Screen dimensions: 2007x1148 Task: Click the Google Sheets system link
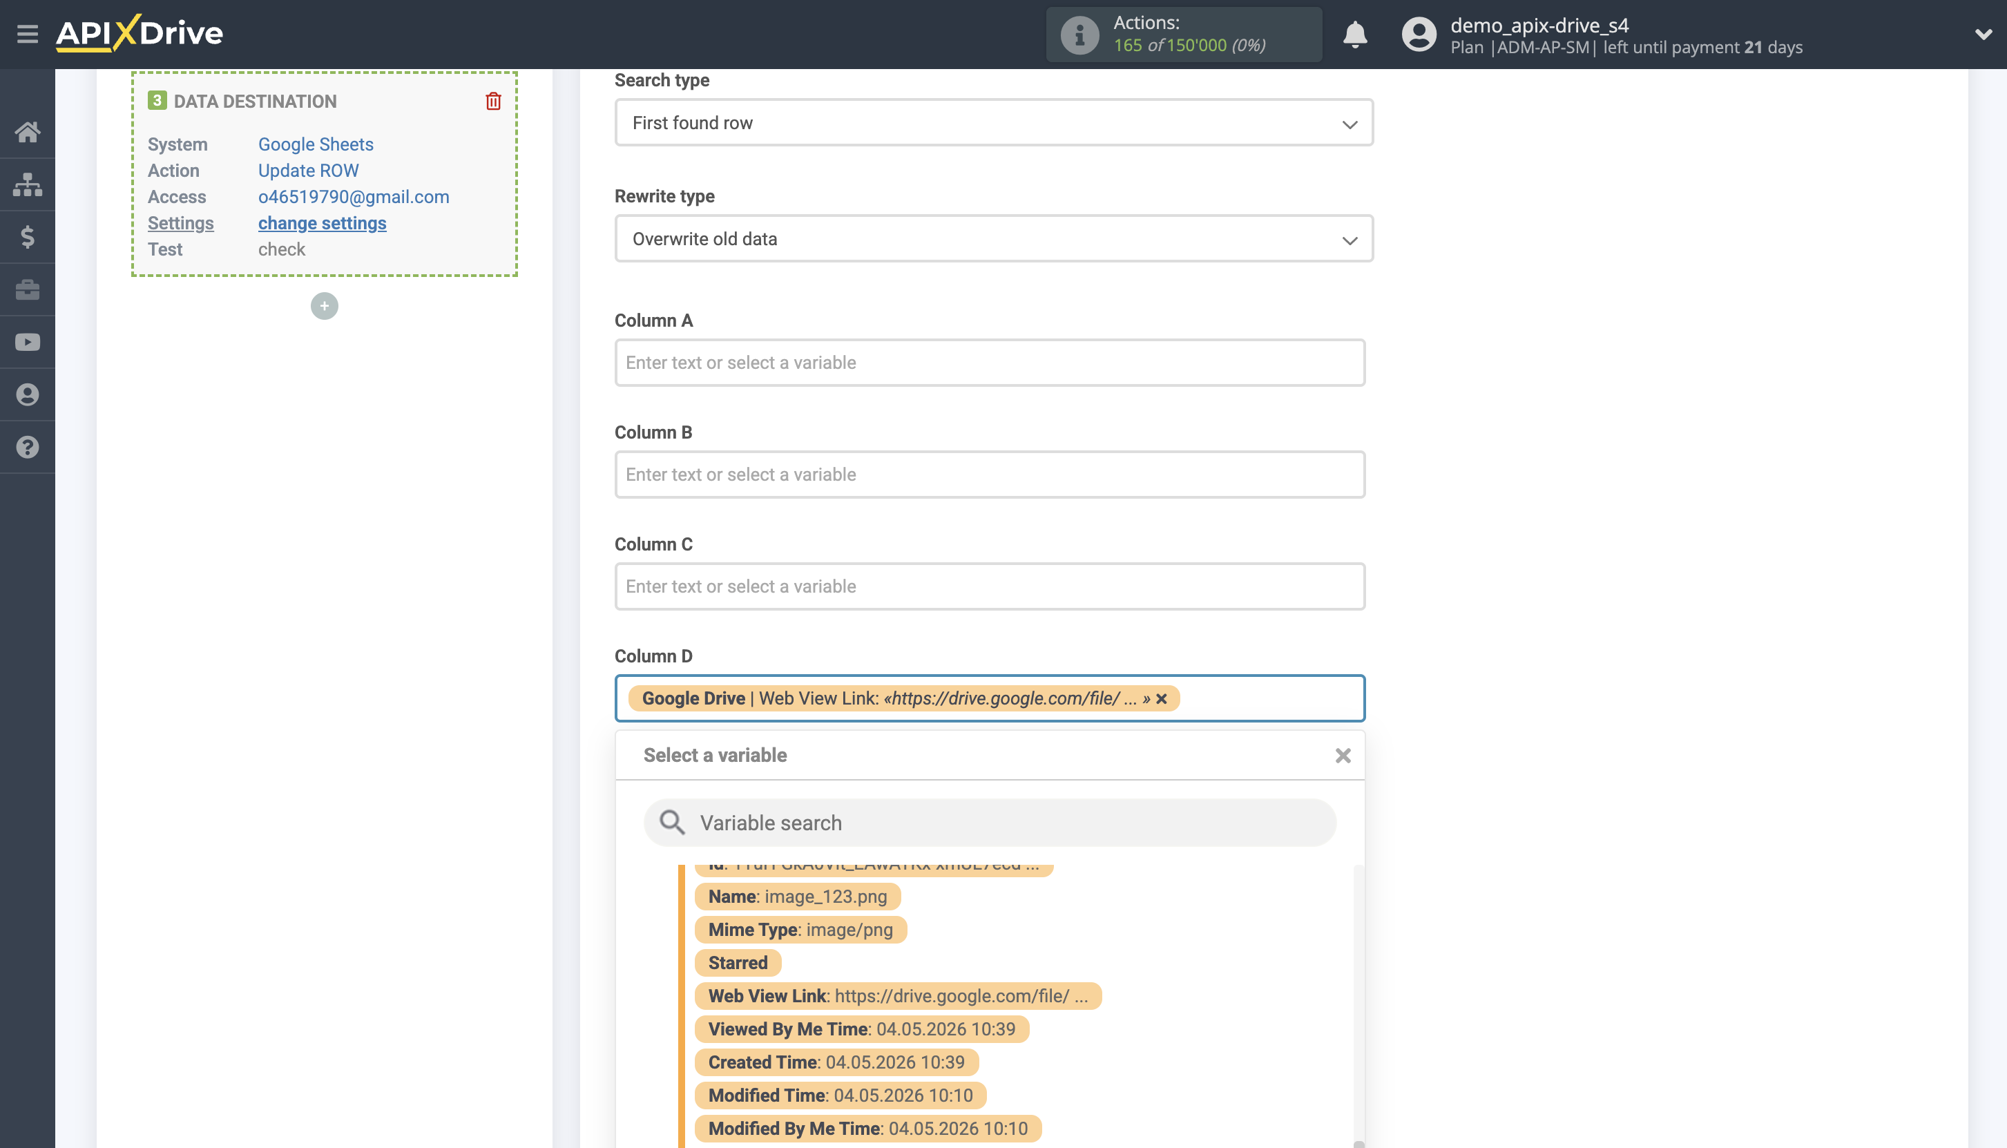(316, 144)
